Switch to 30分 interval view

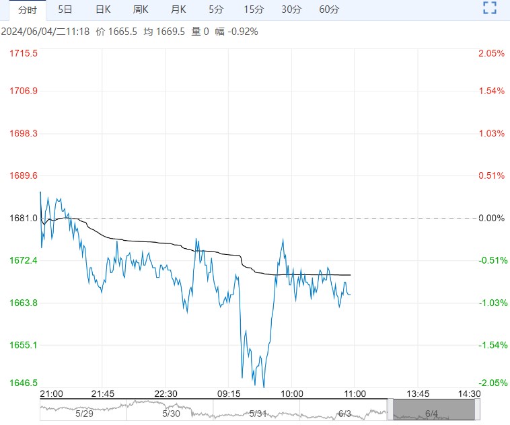291,9
